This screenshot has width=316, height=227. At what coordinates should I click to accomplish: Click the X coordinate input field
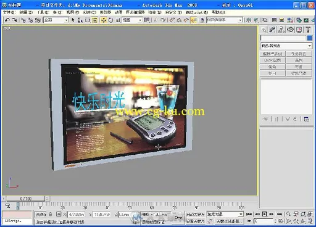click(x=76, y=215)
